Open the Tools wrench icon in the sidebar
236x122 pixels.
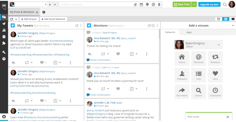pos(4,52)
